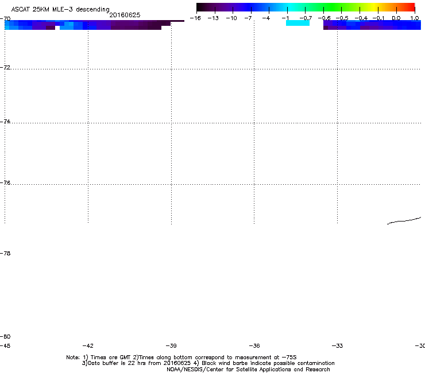Click the -33 longitude label
Image resolution: width=425 pixels, height=373 pixels.
pyautogui.click(x=337, y=345)
